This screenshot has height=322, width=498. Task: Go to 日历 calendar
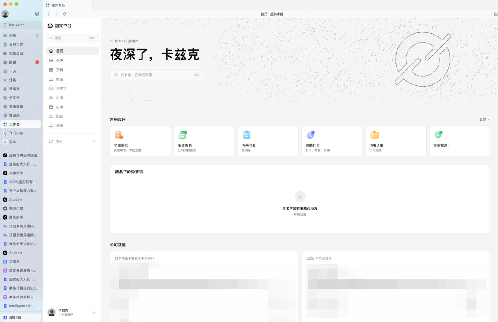(x=21, y=71)
